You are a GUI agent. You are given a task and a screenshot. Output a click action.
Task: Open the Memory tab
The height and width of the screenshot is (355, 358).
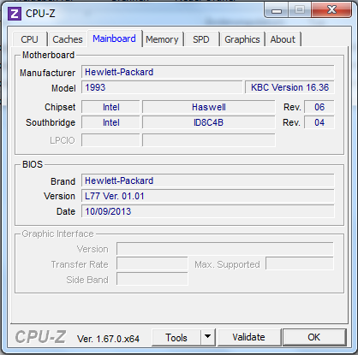162,39
